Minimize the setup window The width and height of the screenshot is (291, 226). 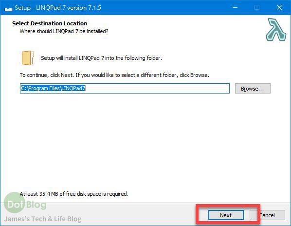[x=235, y=7]
